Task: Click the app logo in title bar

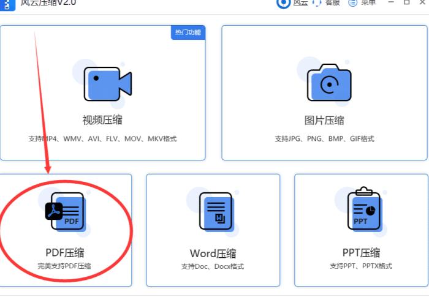Action: [7, 5]
